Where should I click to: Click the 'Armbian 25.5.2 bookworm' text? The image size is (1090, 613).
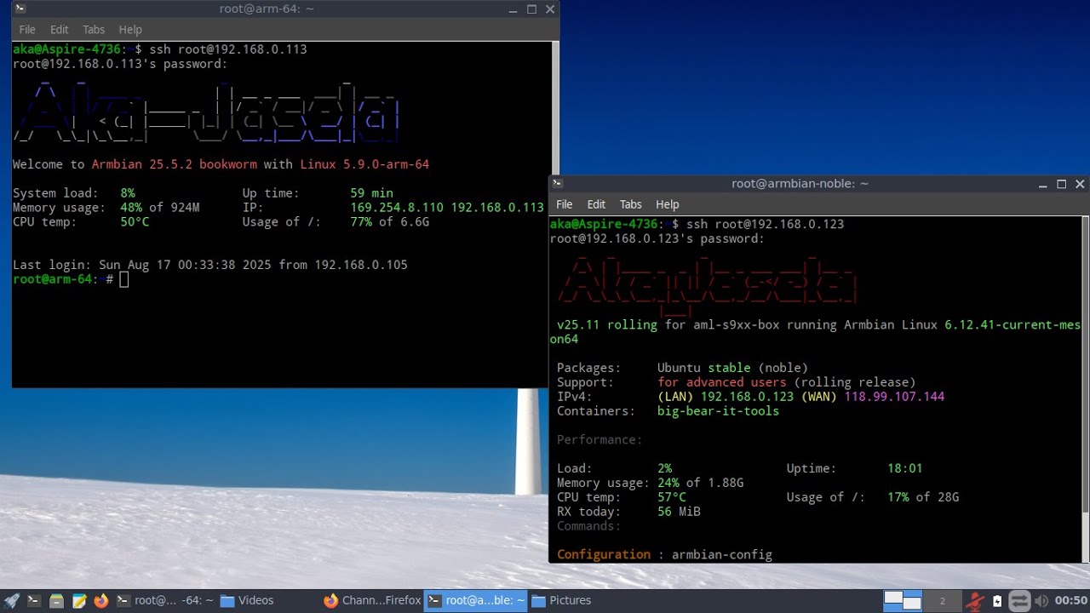point(174,164)
